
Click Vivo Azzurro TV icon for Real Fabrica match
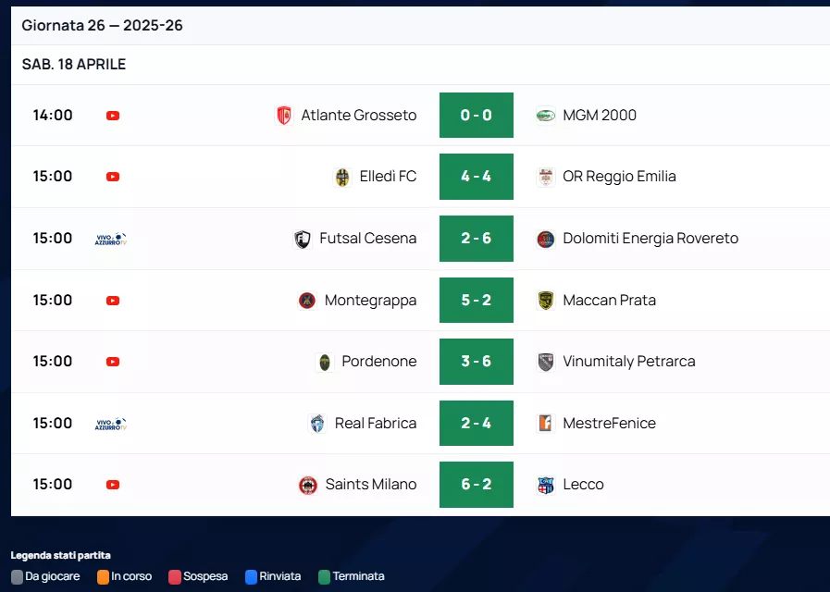(110, 424)
